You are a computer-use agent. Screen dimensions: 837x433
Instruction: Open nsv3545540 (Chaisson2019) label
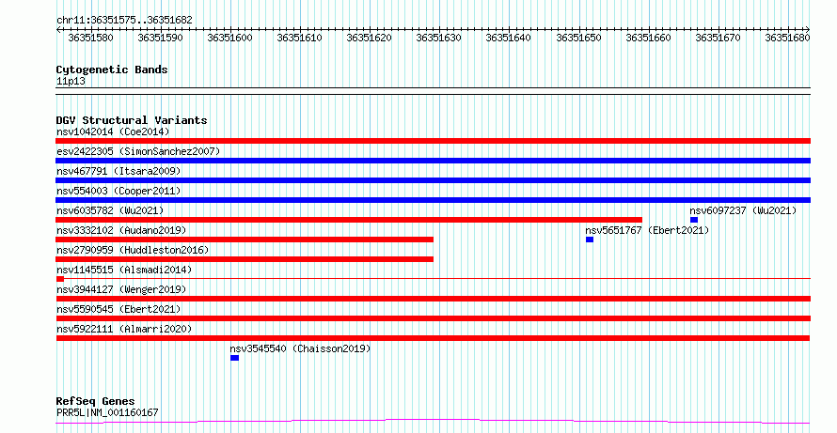tap(300, 348)
